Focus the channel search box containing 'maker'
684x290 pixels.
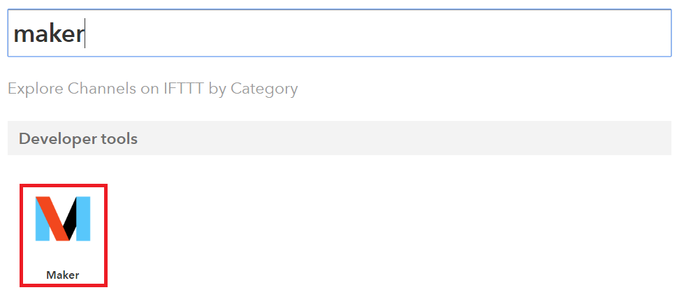(x=340, y=33)
